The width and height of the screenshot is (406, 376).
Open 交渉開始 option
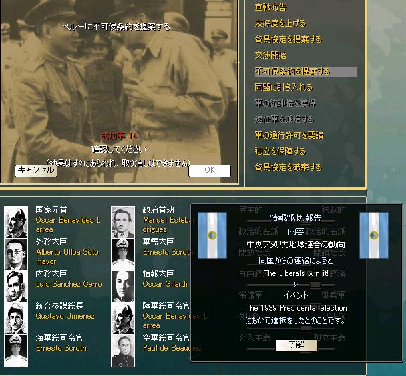[270, 55]
